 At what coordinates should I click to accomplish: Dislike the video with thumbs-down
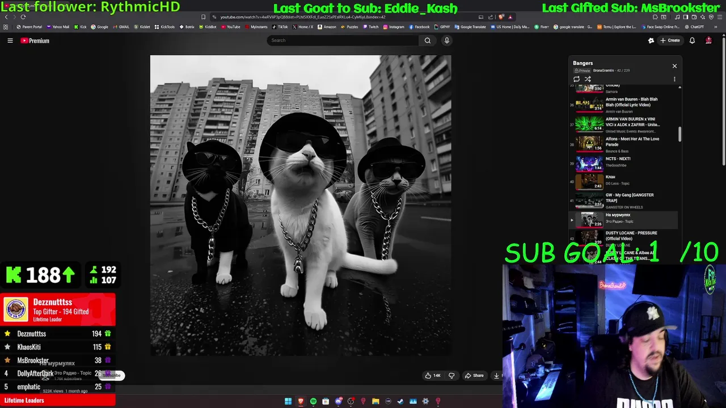[x=451, y=375]
